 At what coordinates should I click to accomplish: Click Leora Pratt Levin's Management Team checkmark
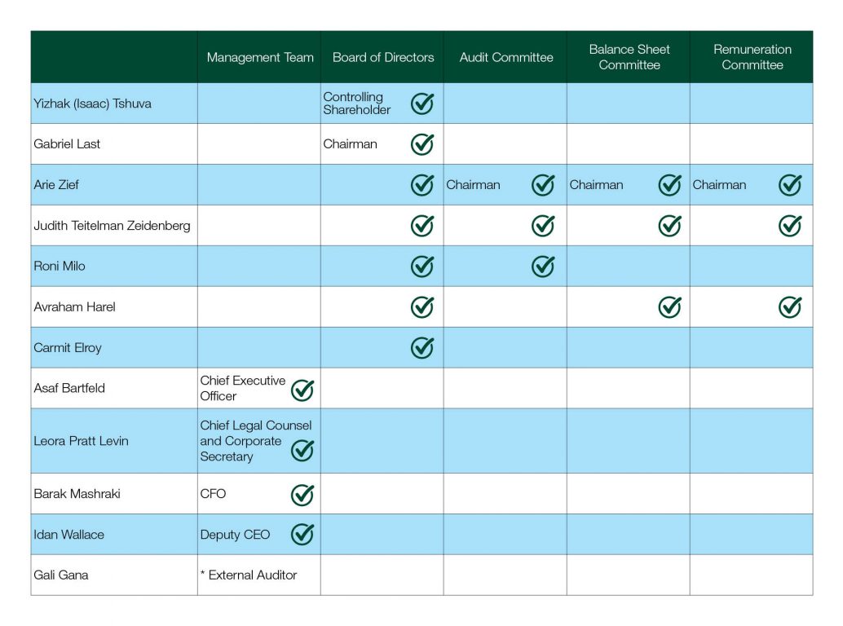tap(302, 450)
